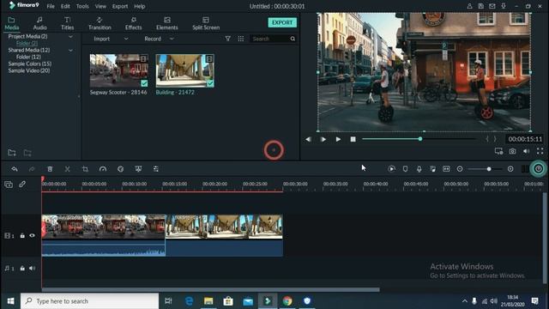Select Sample Colors (15)
This screenshot has width=549, height=309.
[30, 64]
